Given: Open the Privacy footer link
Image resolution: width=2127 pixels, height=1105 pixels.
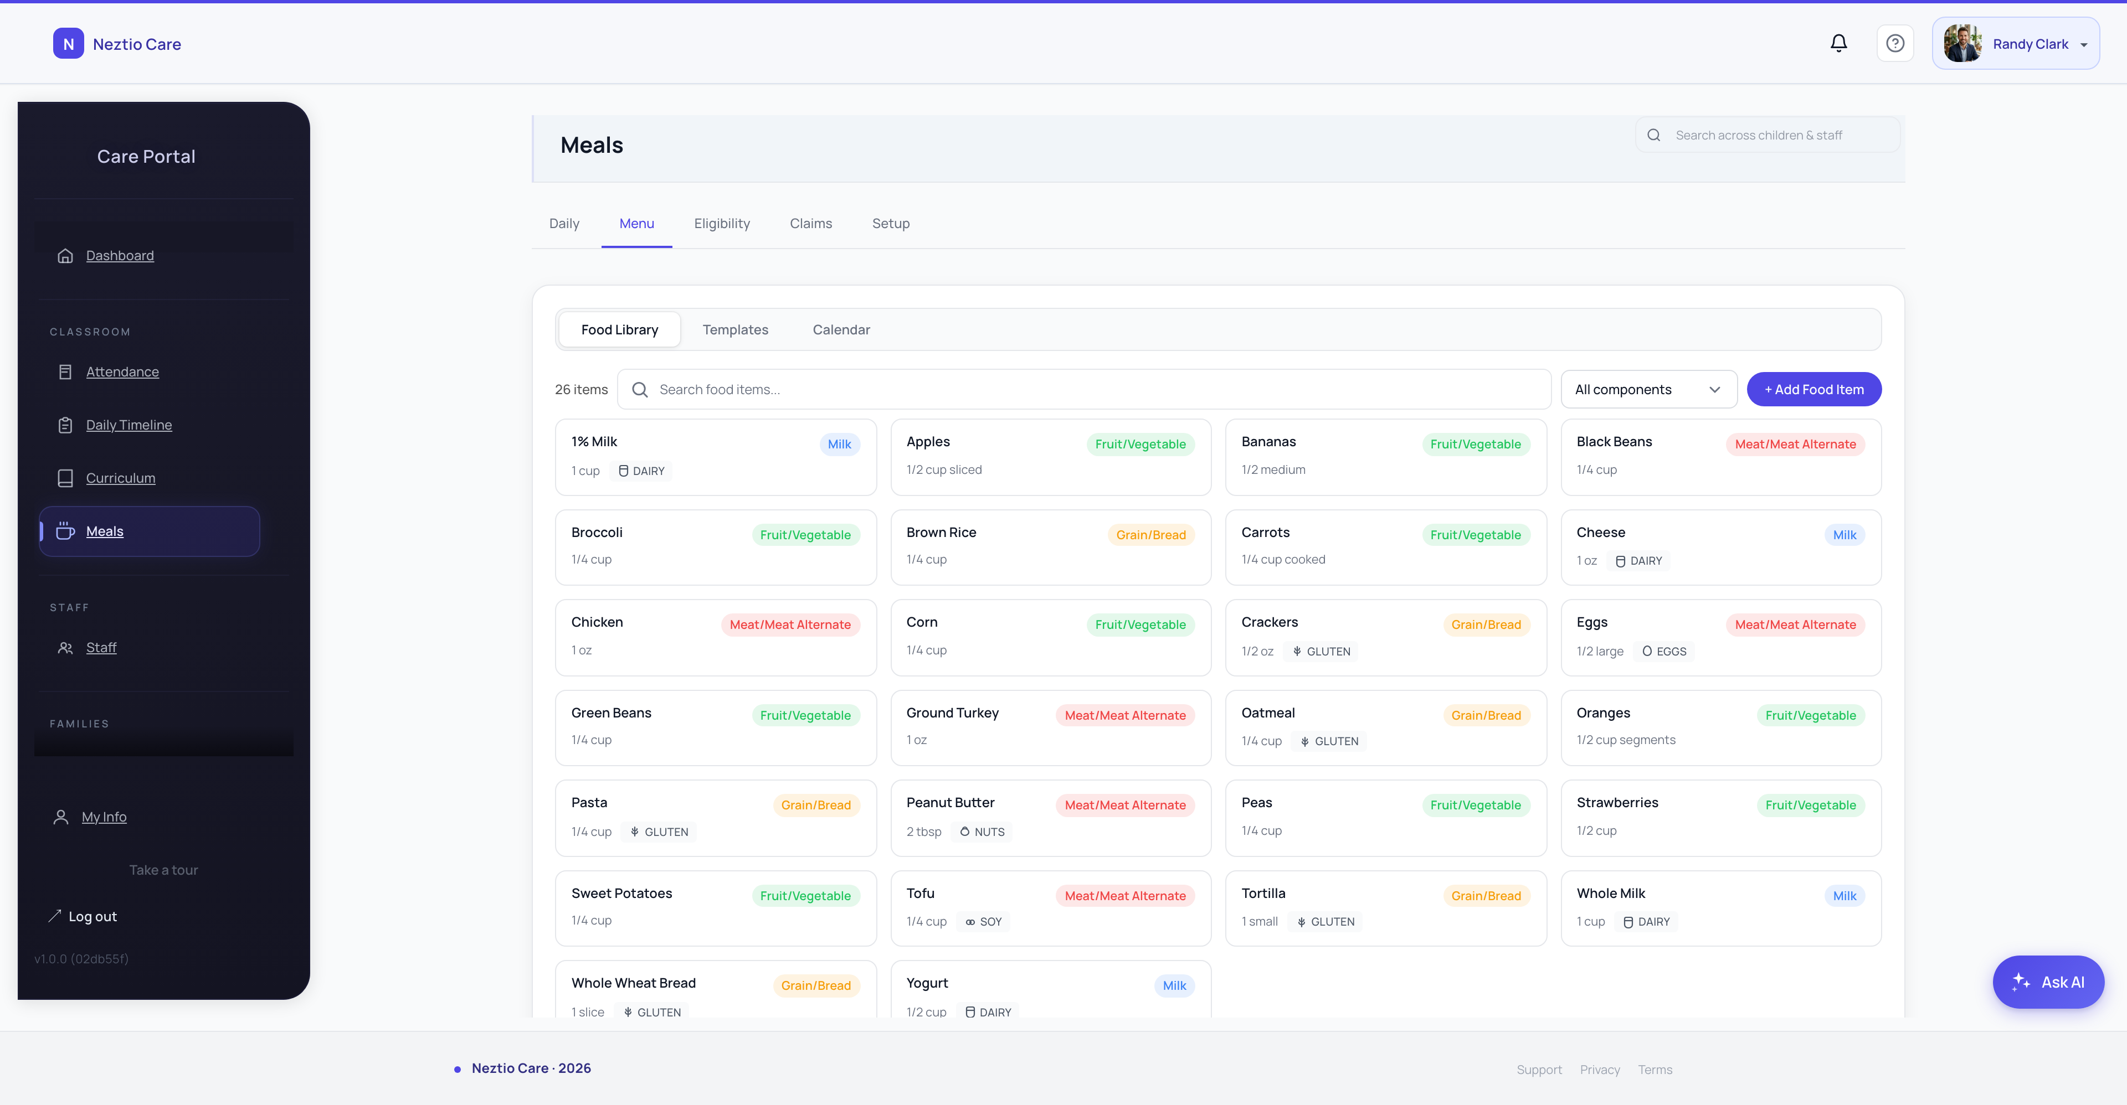Looking at the screenshot, I should [1599, 1070].
